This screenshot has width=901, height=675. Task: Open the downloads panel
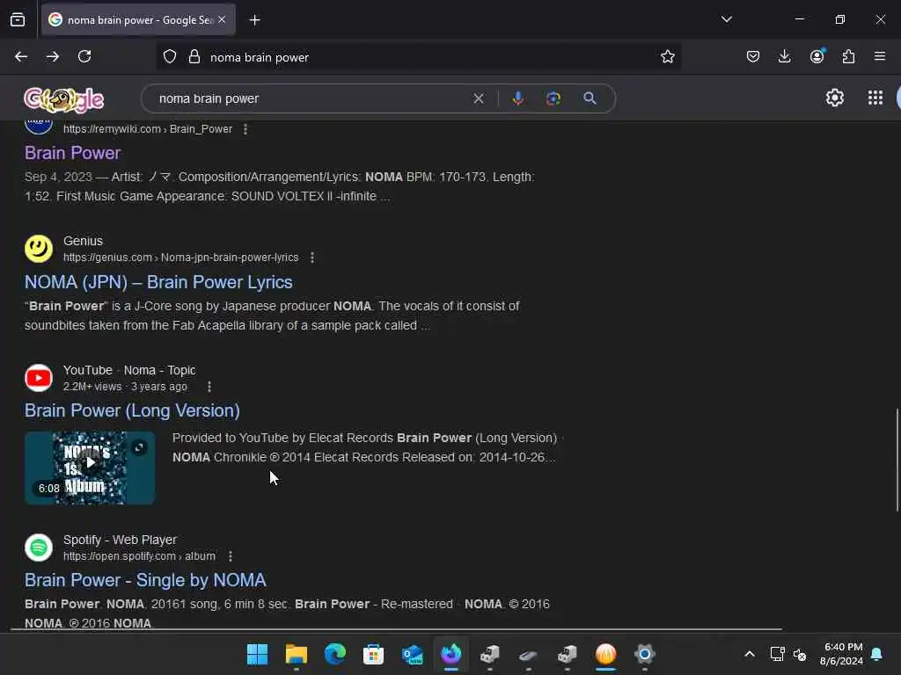click(x=784, y=56)
